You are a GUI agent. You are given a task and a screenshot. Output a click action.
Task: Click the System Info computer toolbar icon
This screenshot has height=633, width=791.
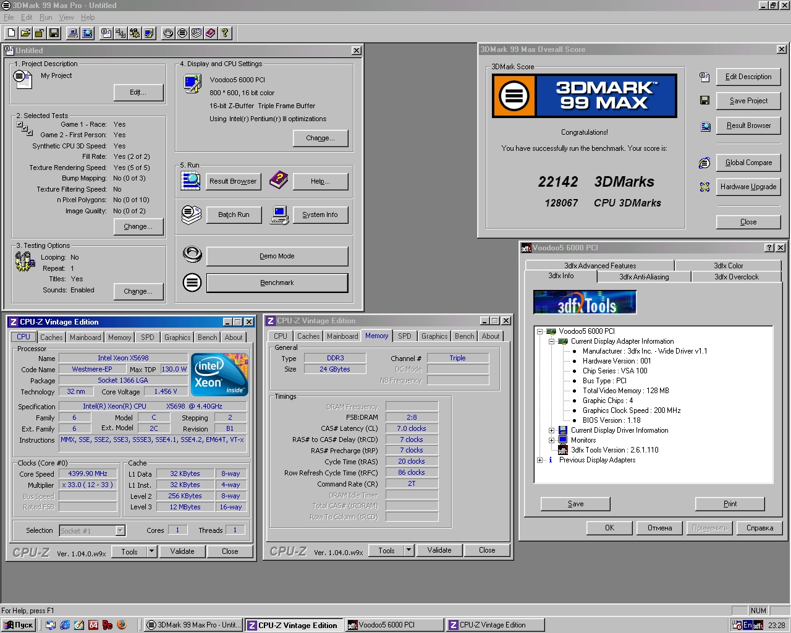[x=73, y=33]
